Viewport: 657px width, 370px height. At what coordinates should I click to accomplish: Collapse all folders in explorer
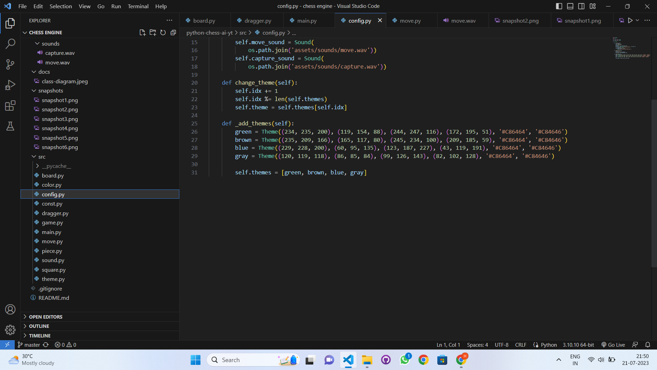tap(173, 33)
